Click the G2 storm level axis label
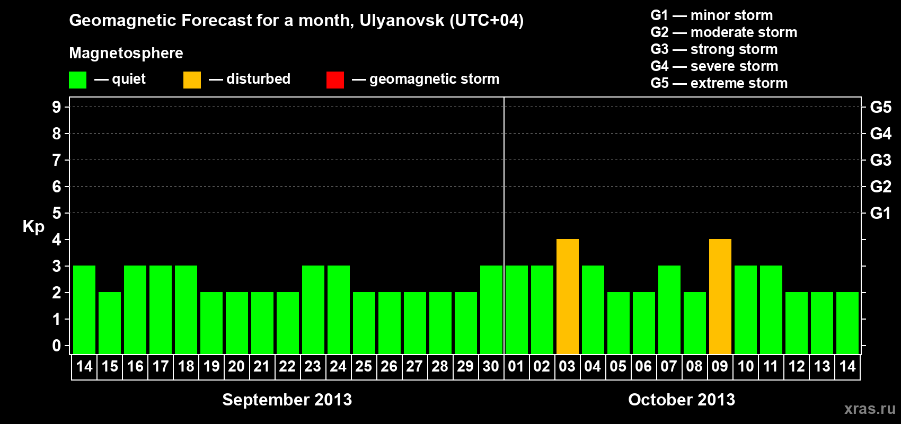 tap(881, 187)
